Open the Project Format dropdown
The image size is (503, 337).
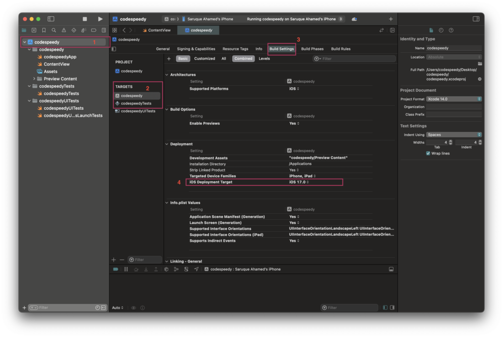454,99
